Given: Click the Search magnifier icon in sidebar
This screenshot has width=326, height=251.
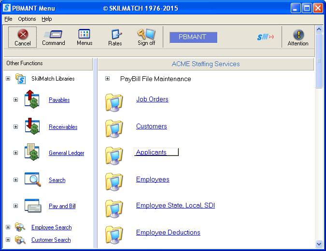Looking at the screenshot, I should coord(32,180).
